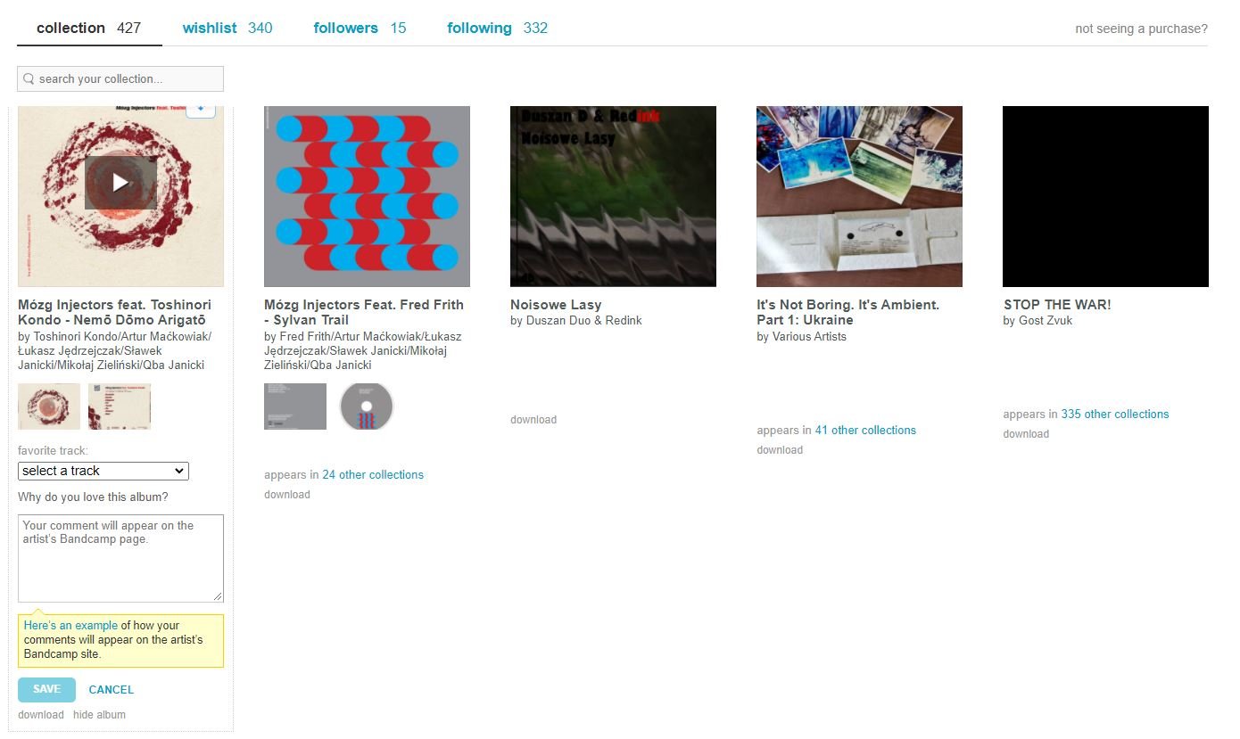Cancel editing the album comment
The height and width of the screenshot is (739, 1240).
(x=112, y=690)
